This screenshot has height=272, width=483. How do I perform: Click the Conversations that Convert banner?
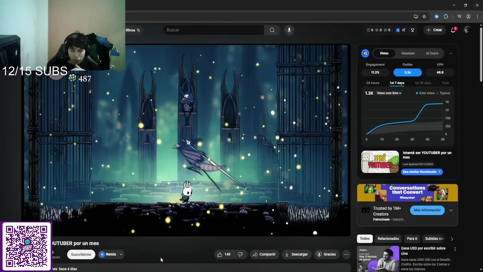pos(408,193)
